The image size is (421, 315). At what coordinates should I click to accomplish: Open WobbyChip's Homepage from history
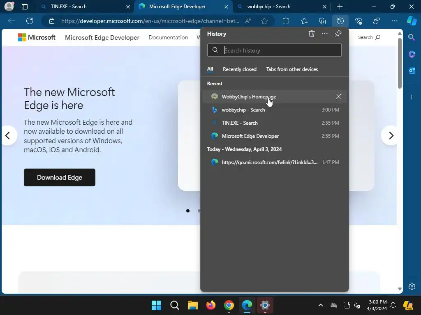click(274, 97)
